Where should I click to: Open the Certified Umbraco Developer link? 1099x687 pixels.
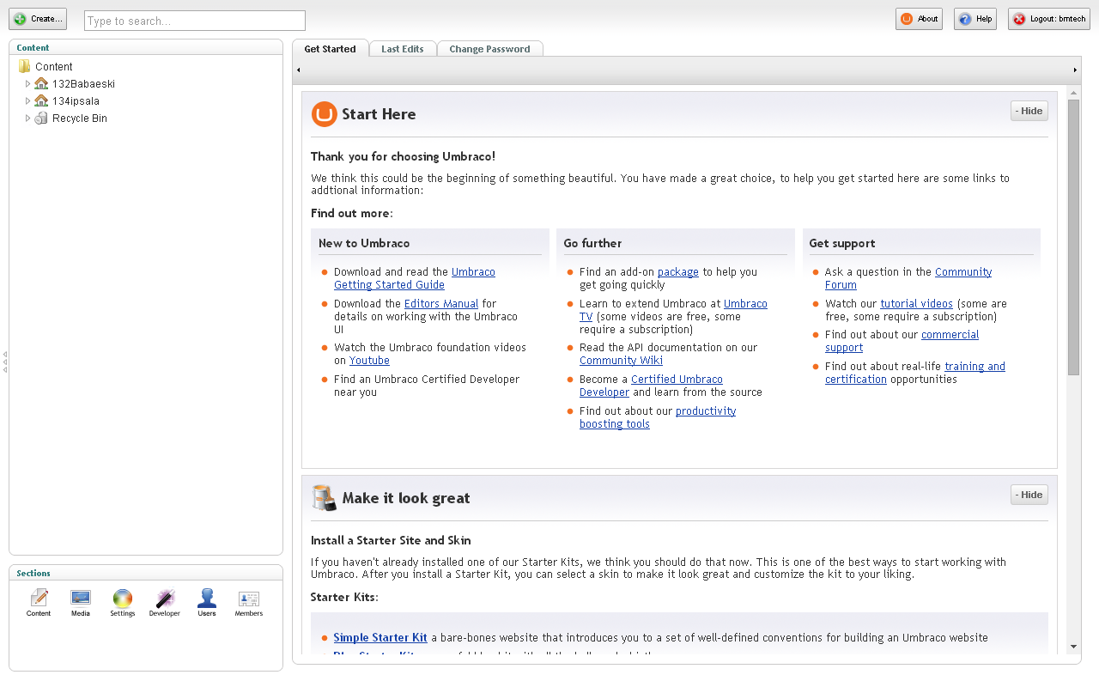pyautogui.click(x=651, y=386)
